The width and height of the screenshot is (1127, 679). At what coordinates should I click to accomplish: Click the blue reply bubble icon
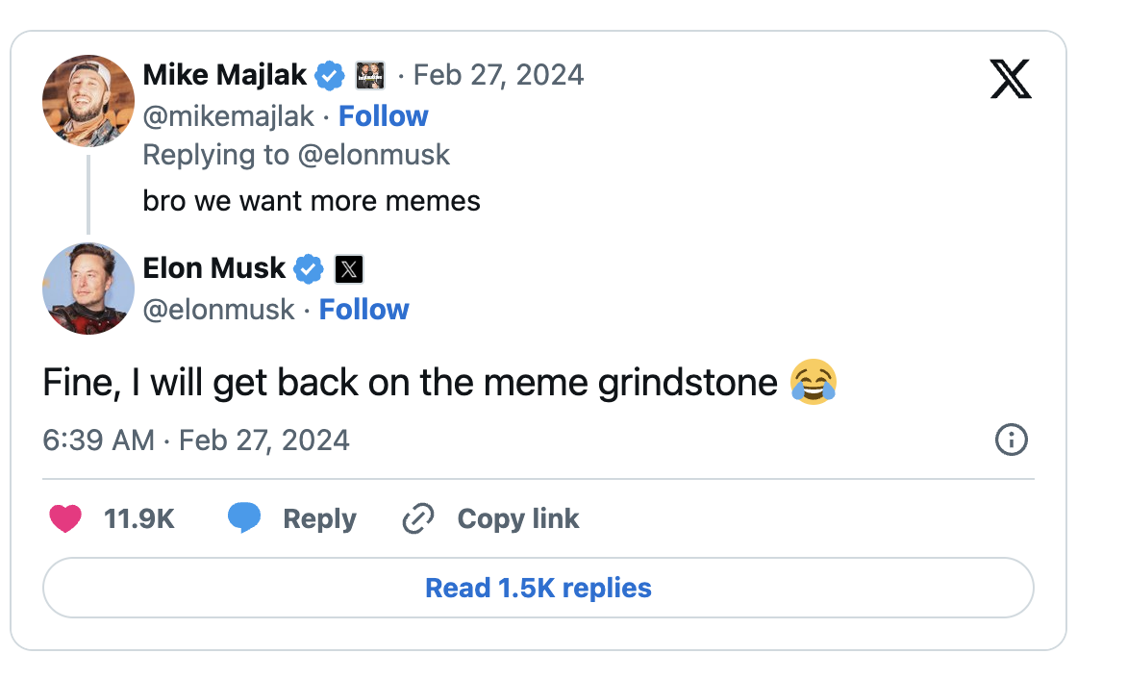[244, 518]
